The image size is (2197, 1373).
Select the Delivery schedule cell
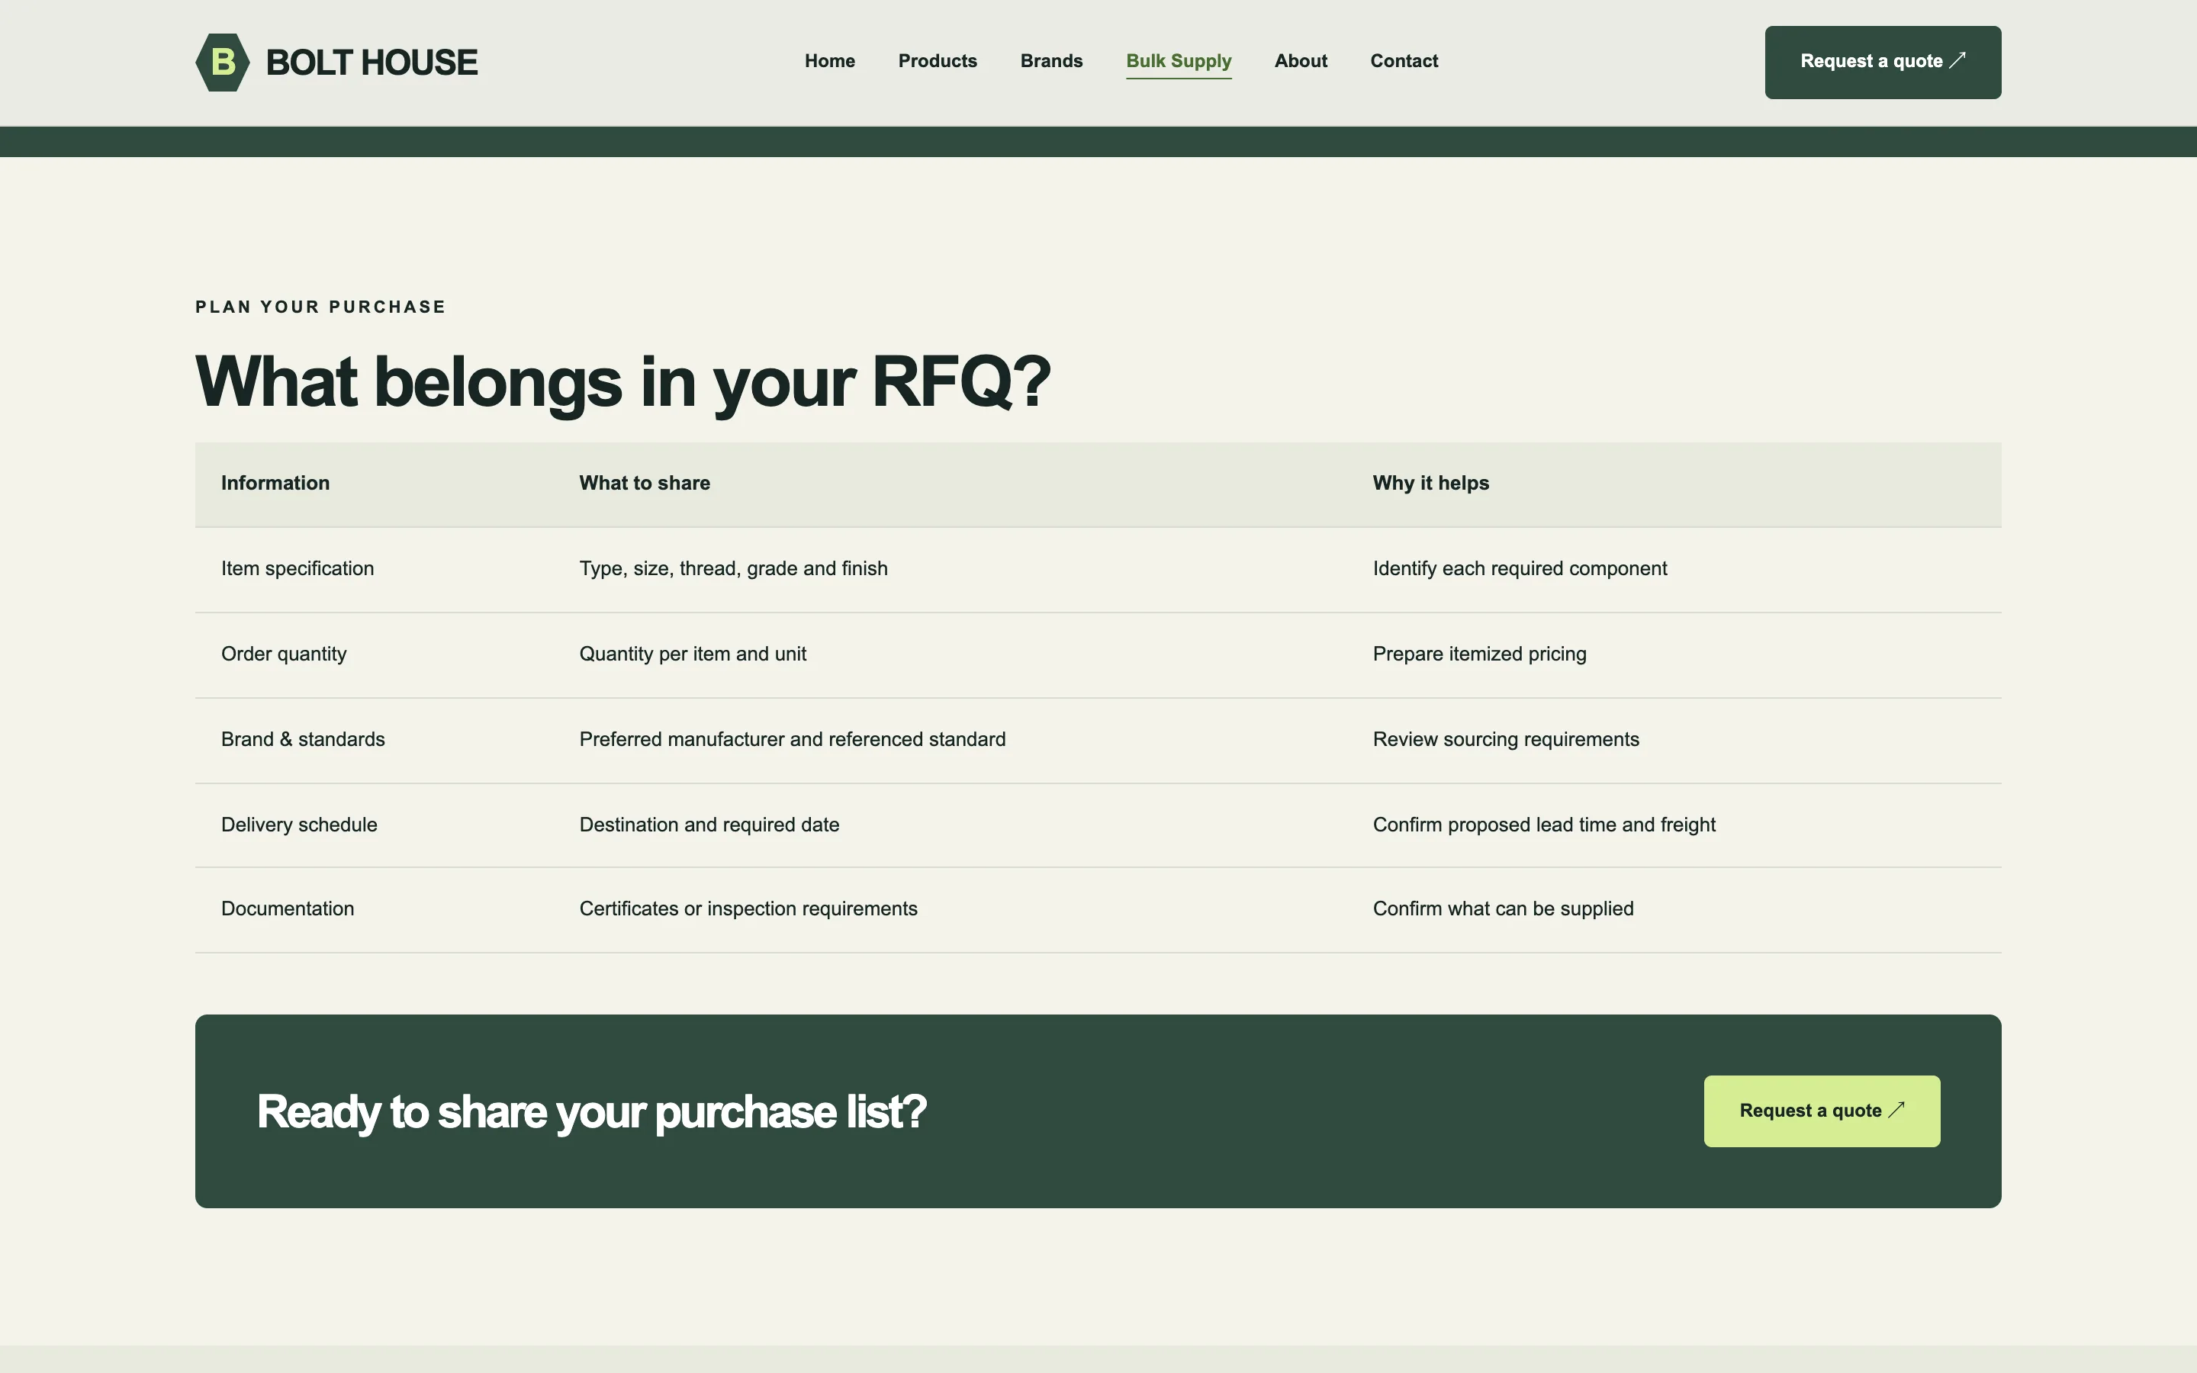pyautogui.click(x=299, y=825)
